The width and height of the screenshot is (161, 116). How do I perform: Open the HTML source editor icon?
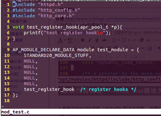[142, 48]
